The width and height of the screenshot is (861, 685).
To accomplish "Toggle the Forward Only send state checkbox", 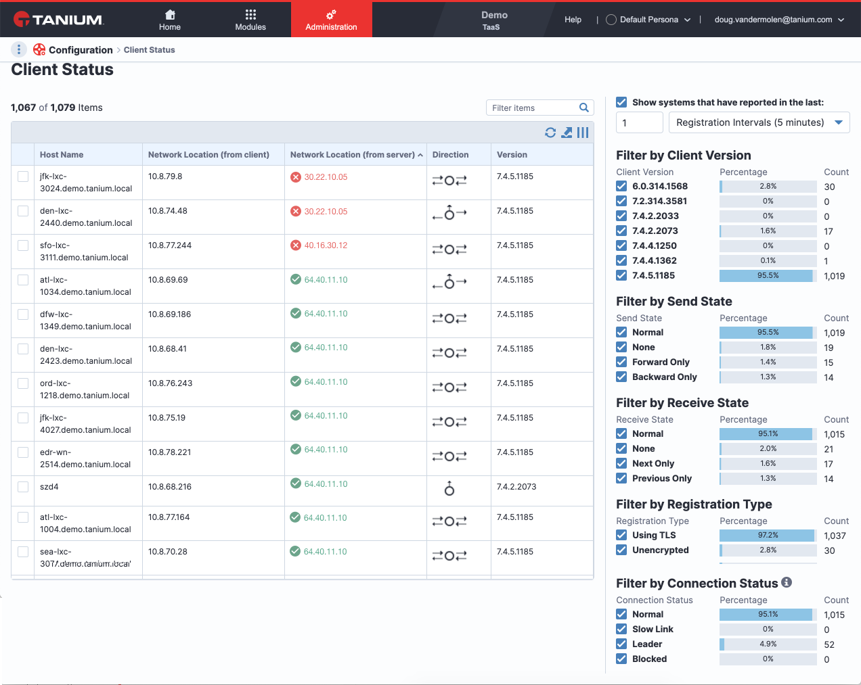I will point(621,362).
